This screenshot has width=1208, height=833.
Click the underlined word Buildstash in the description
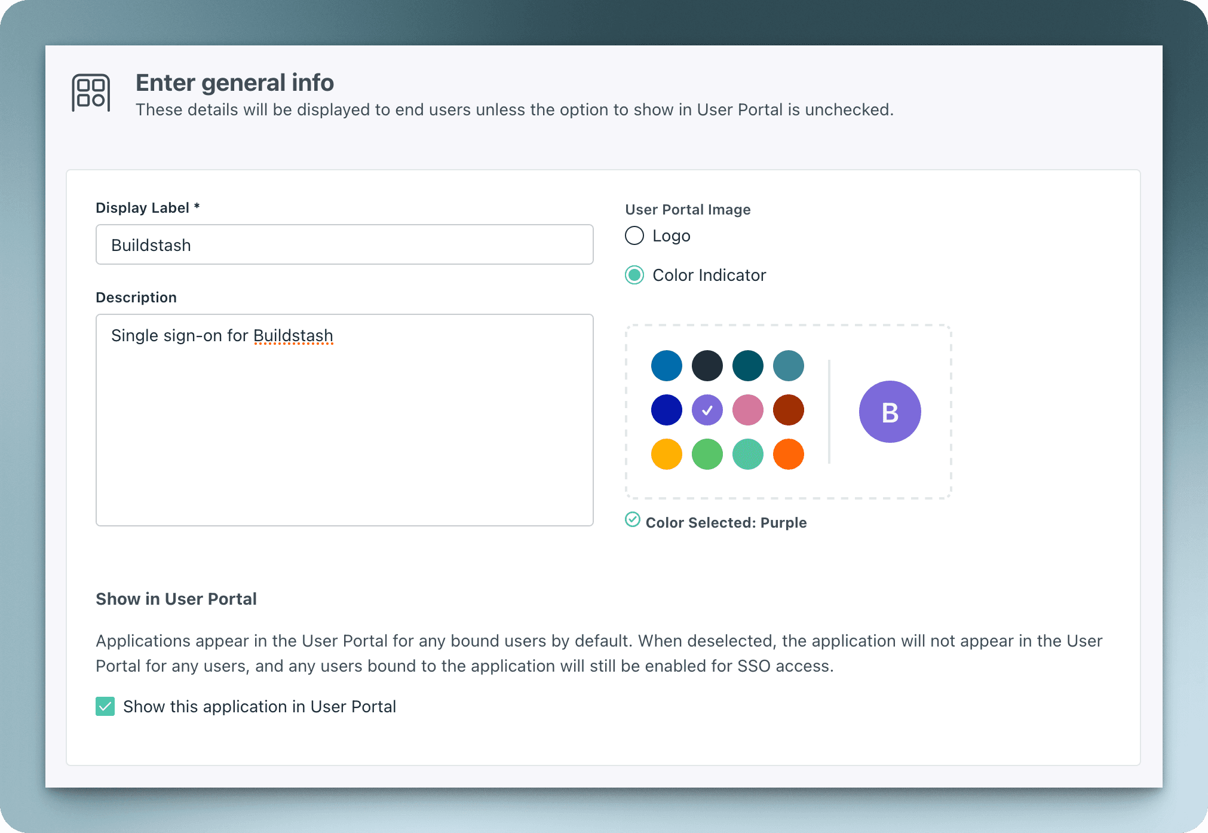(293, 335)
